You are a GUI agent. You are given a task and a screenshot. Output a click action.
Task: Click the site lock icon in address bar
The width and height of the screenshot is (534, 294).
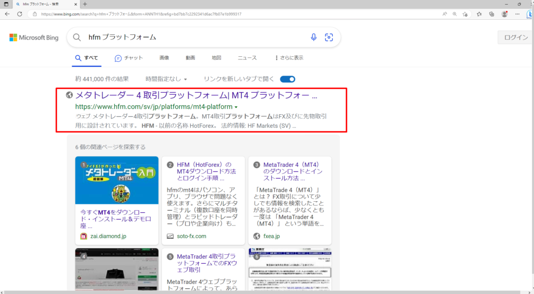coord(35,14)
